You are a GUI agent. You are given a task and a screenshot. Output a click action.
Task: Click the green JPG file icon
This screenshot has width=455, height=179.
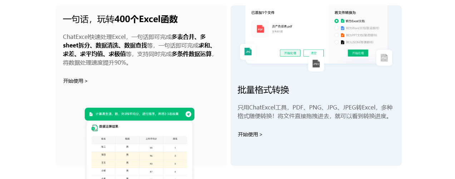point(248,52)
